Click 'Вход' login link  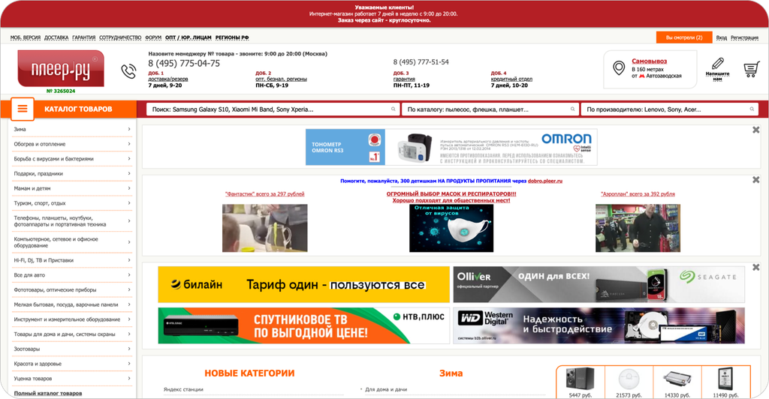722,37
